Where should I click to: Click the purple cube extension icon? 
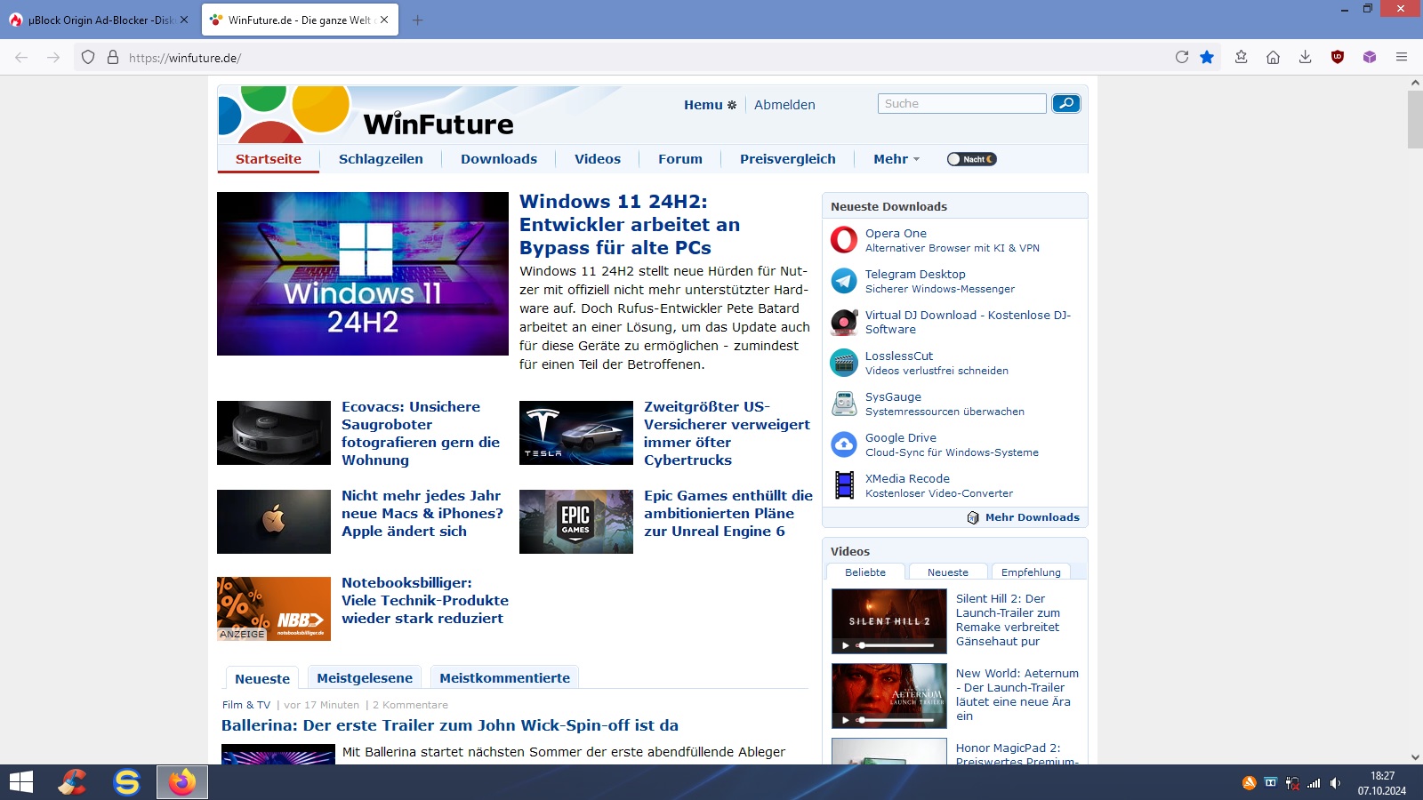[1370, 57]
